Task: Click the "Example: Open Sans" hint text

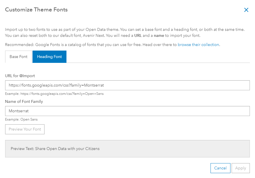Action: tap(21, 119)
